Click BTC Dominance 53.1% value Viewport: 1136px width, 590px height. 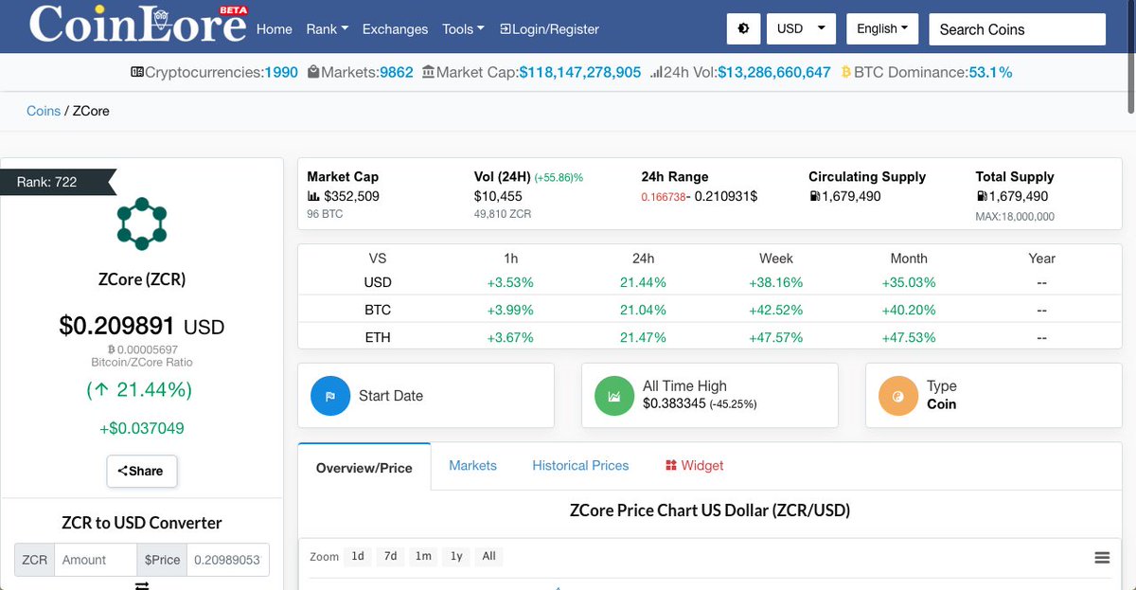(x=990, y=72)
